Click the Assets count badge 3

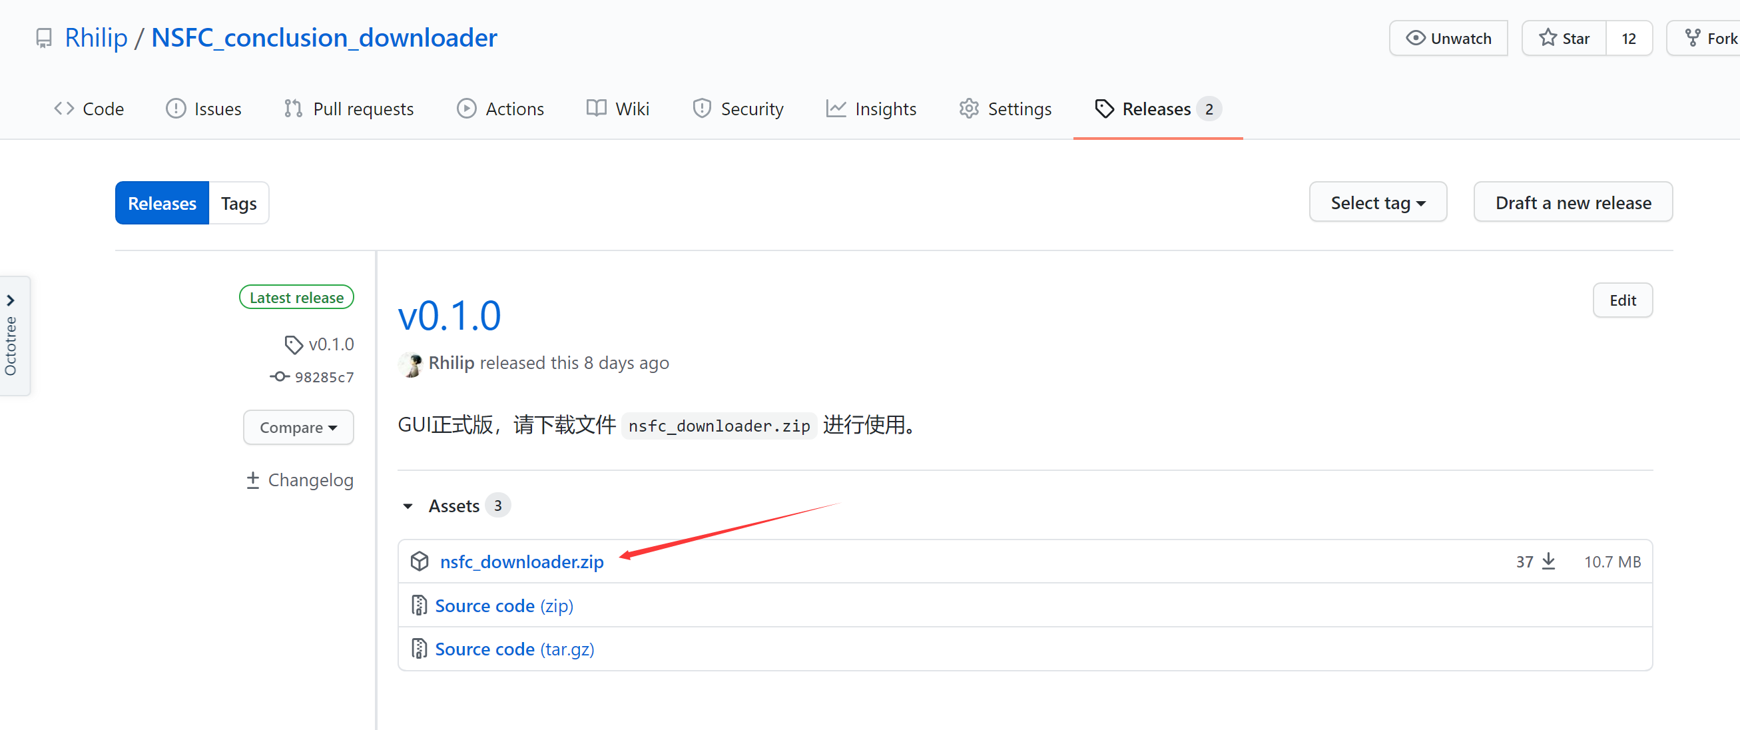coord(498,506)
